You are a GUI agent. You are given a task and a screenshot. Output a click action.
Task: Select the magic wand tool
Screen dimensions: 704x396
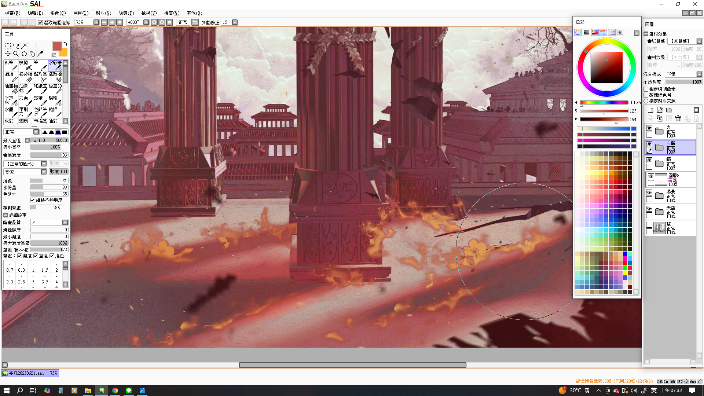[x=24, y=46]
